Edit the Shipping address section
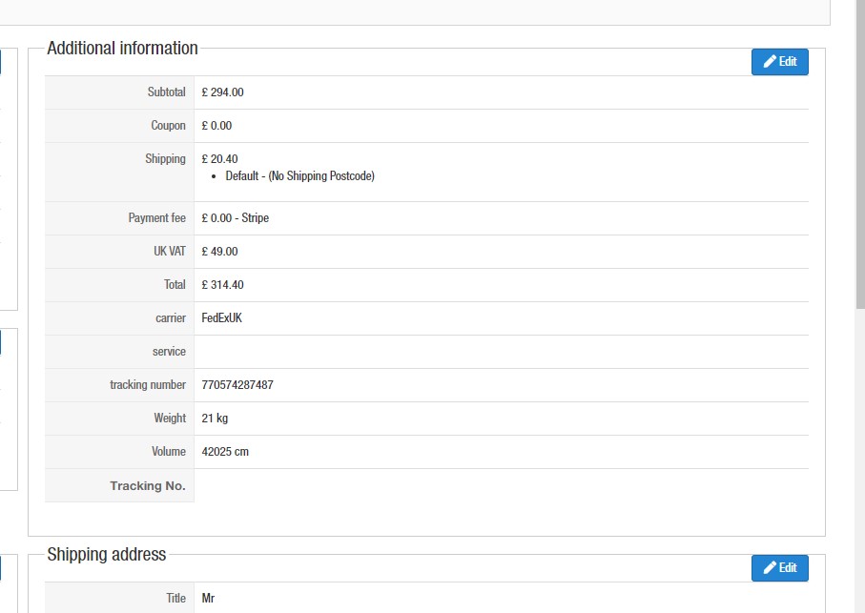 pyautogui.click(x=779, y=568)
